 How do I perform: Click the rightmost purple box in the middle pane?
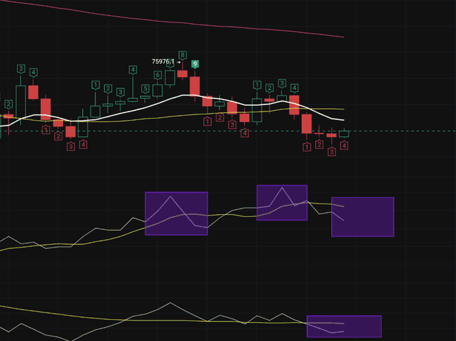362,217
